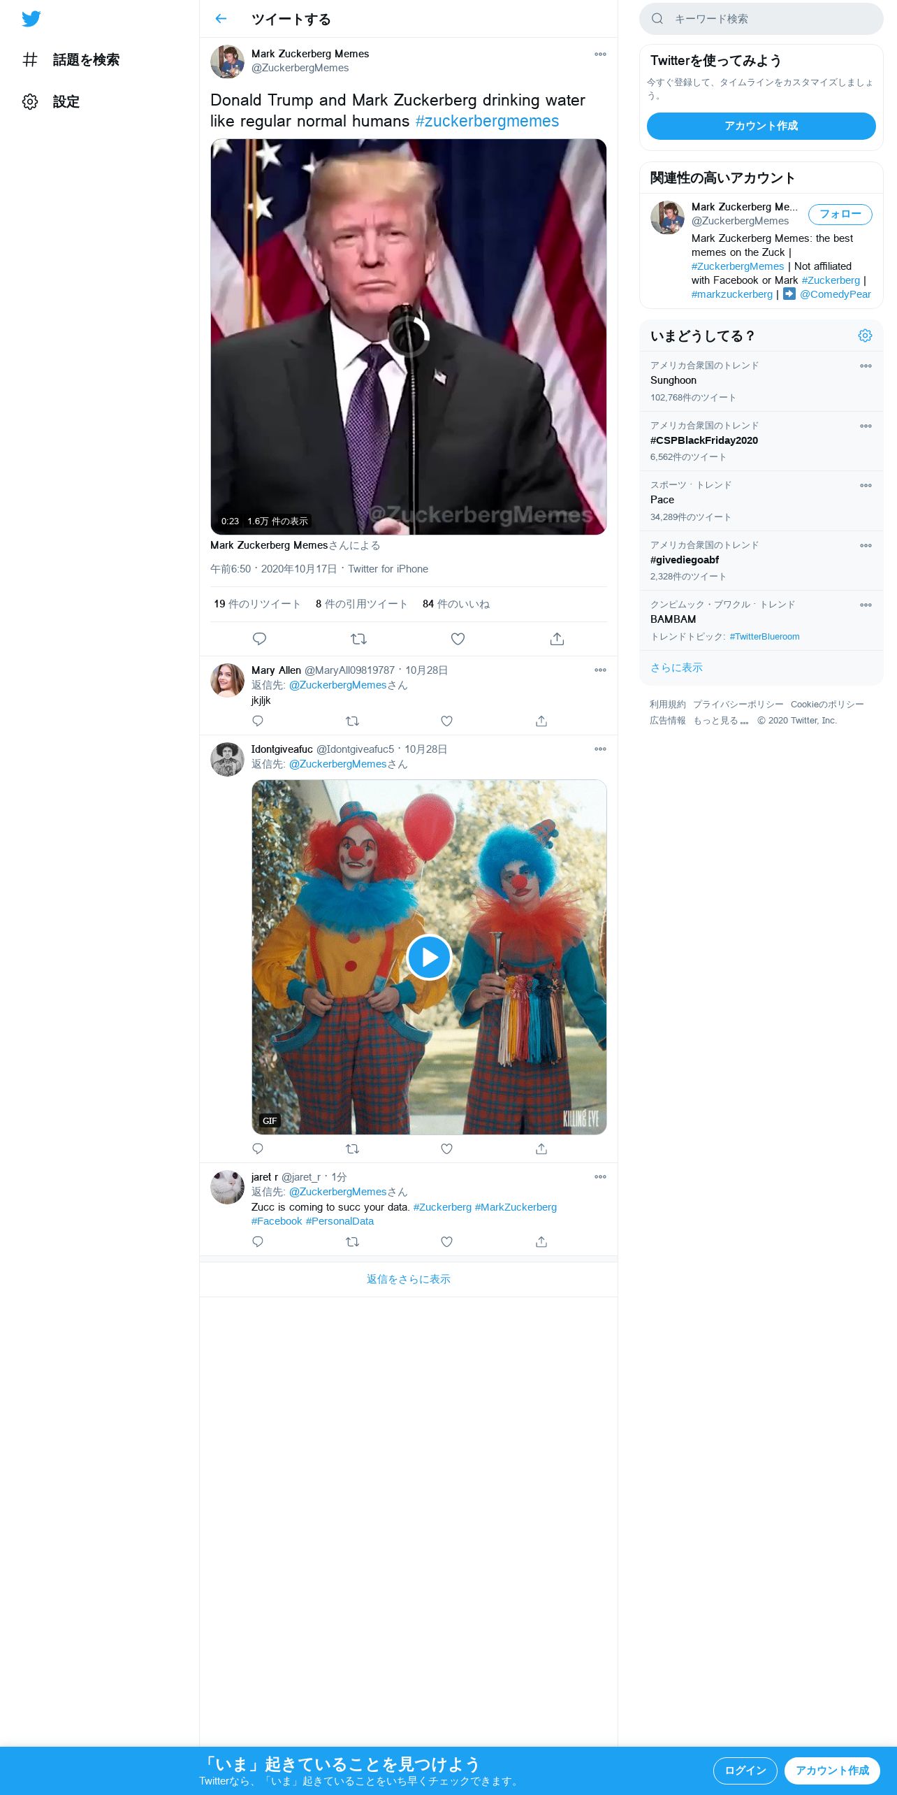Open more options on Idontgiveafuc reply

600,749
